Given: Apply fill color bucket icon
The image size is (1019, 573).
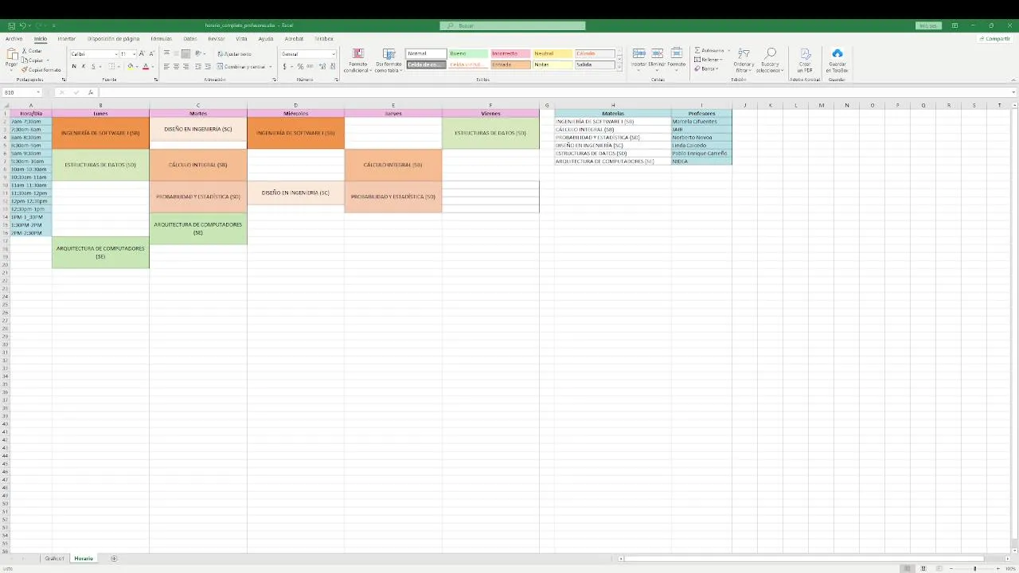Looking at the screenshot, I should [x=131, y=67].
